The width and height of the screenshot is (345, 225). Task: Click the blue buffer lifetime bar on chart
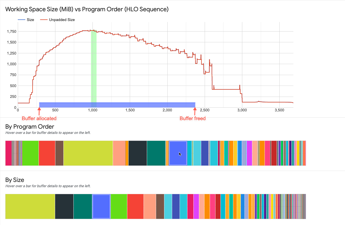[x=117, y=105]
